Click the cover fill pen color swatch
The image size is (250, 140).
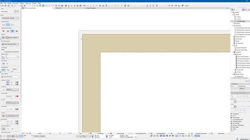click(17, 121)
